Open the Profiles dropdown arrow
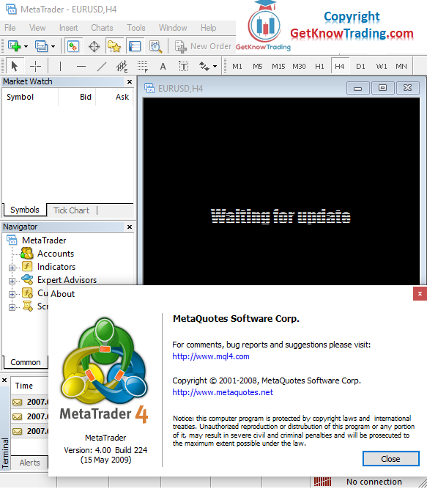This screenshot has width=427, height=489. (x=53, y=46)
